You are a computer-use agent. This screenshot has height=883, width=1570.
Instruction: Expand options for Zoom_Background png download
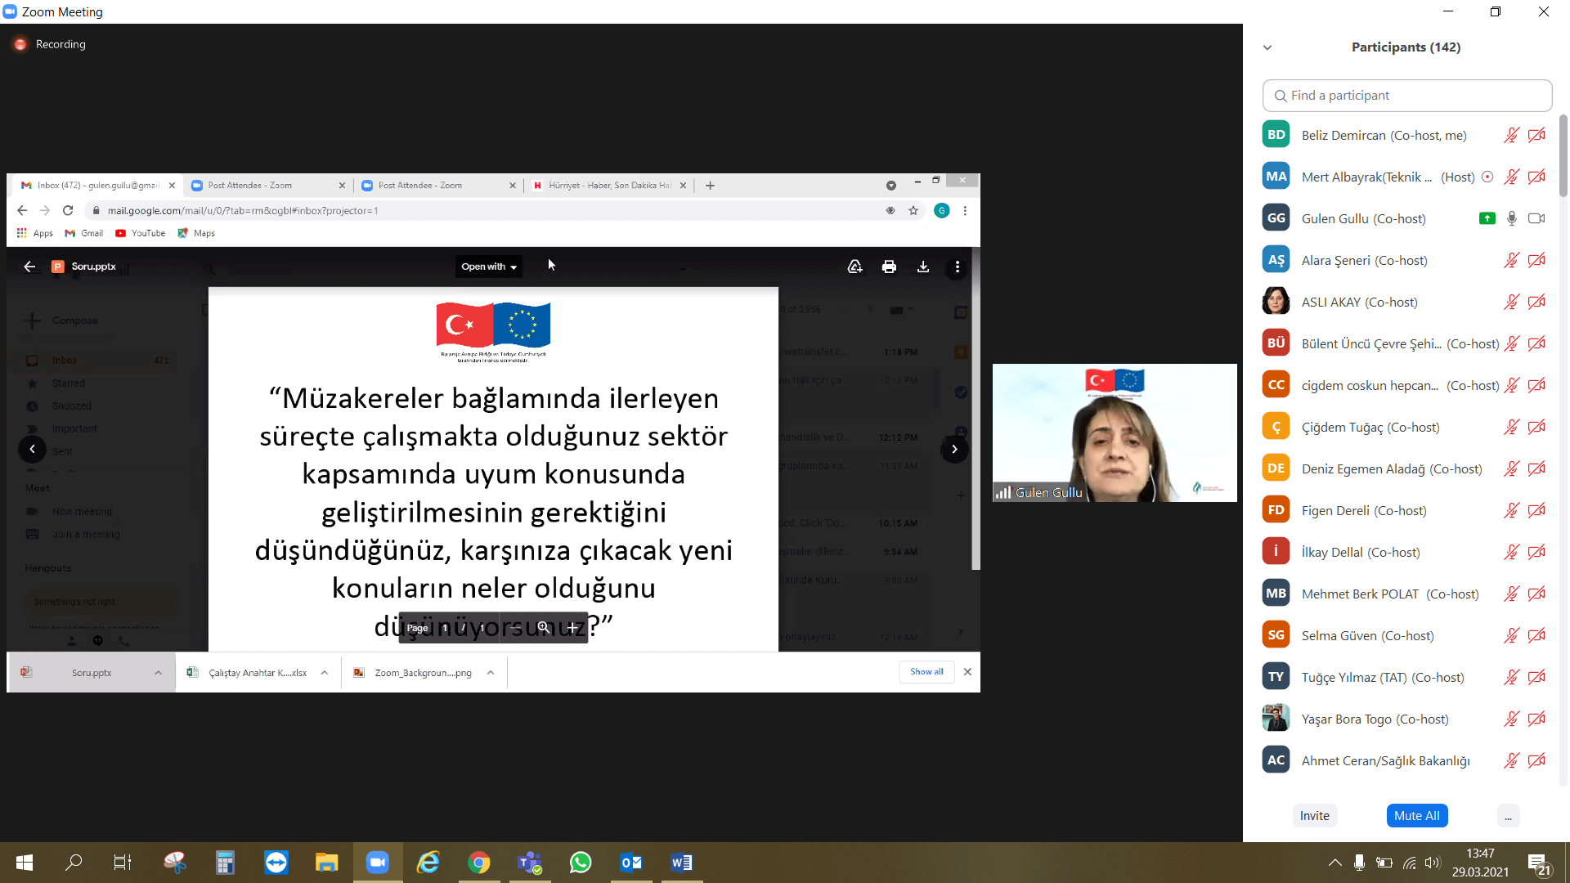click(x=491, y=673)
